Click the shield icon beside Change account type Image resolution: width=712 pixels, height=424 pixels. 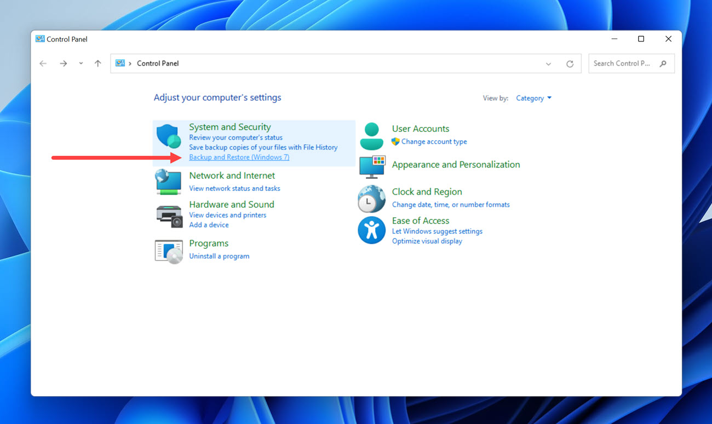(x=395, y=142)
